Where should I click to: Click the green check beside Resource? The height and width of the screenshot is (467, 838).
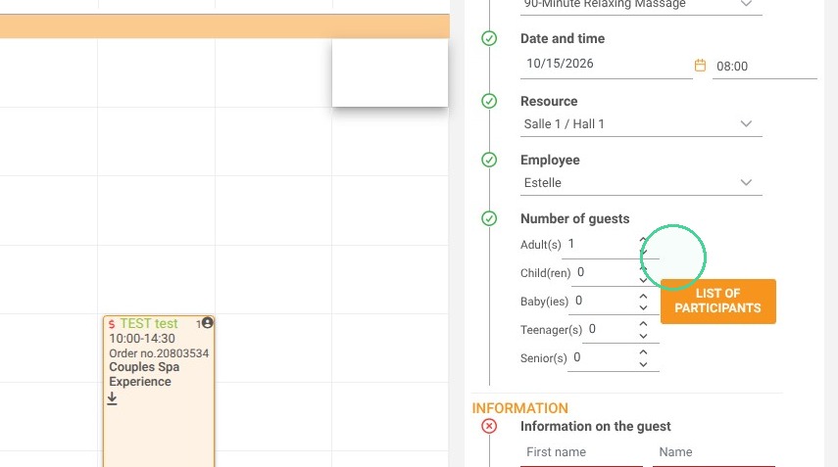coord(489,101)
